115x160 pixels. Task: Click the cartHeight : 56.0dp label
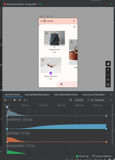click(x=18, y=133)
